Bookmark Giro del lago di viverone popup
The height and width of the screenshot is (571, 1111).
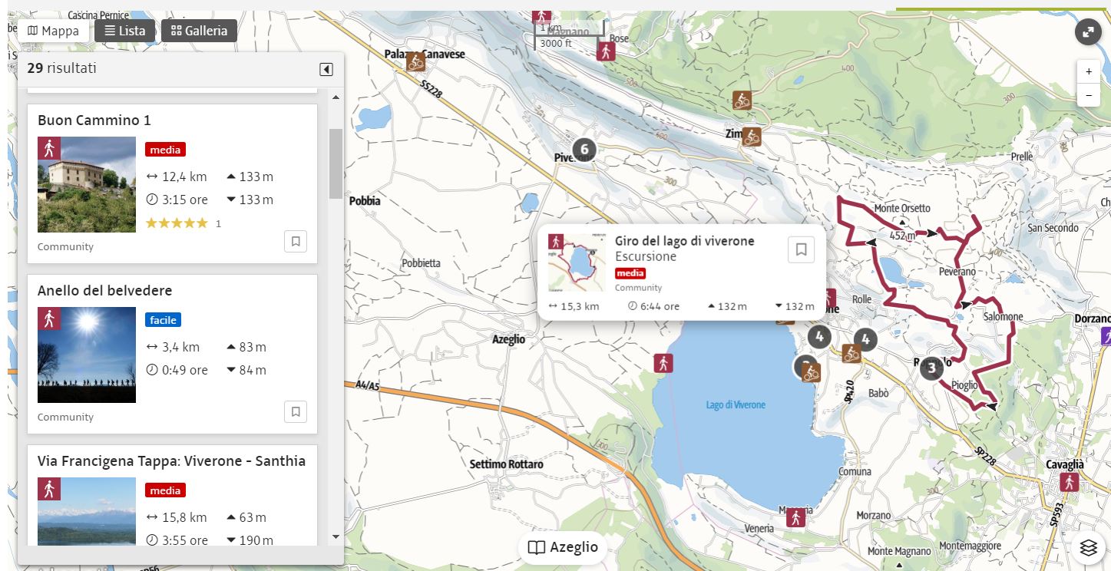801,249
